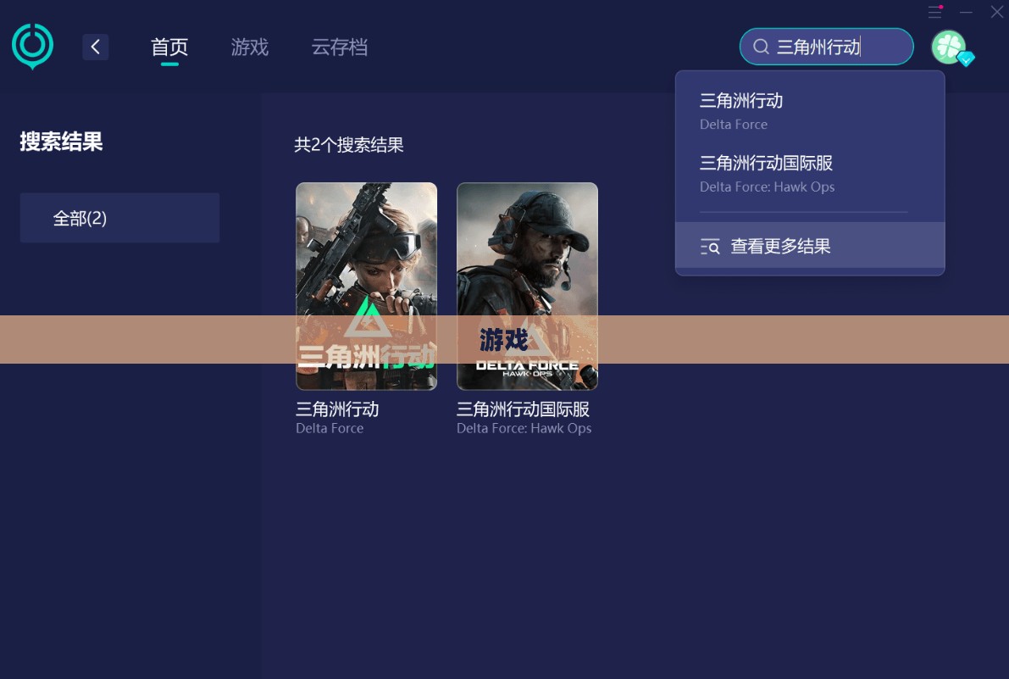
Task: Select 三角洲行动 Delta Force suggestion
Action: (810, 111)
